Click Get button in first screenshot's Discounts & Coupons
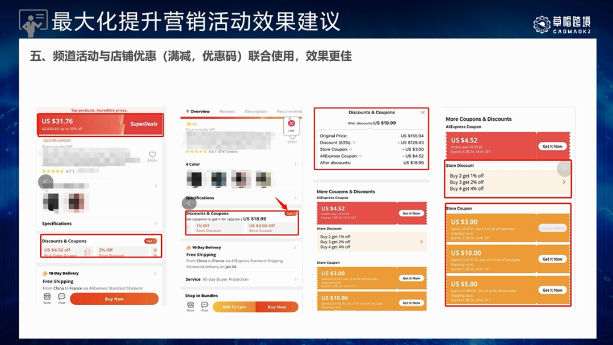Screen dimensions: 613x345 pos(150,241)
